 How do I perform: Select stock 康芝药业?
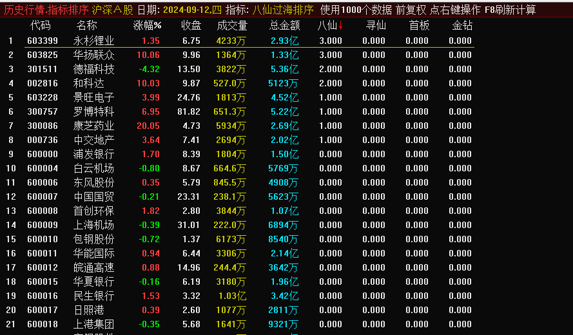tap(93, 126)
